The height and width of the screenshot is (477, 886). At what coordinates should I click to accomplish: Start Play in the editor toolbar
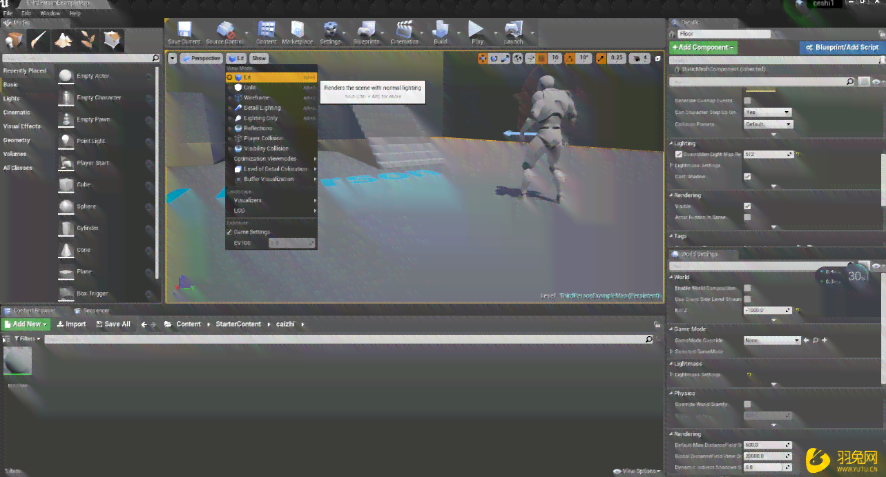tap(476, 31)
